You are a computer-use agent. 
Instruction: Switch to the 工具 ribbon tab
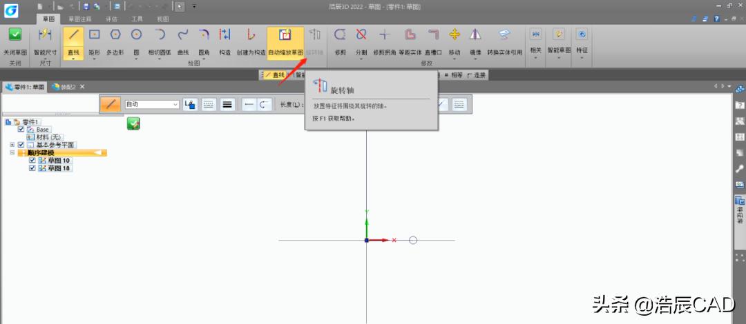point(137,19)
